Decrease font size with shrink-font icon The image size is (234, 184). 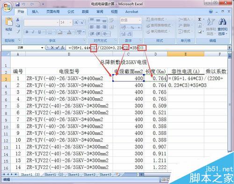82,22
